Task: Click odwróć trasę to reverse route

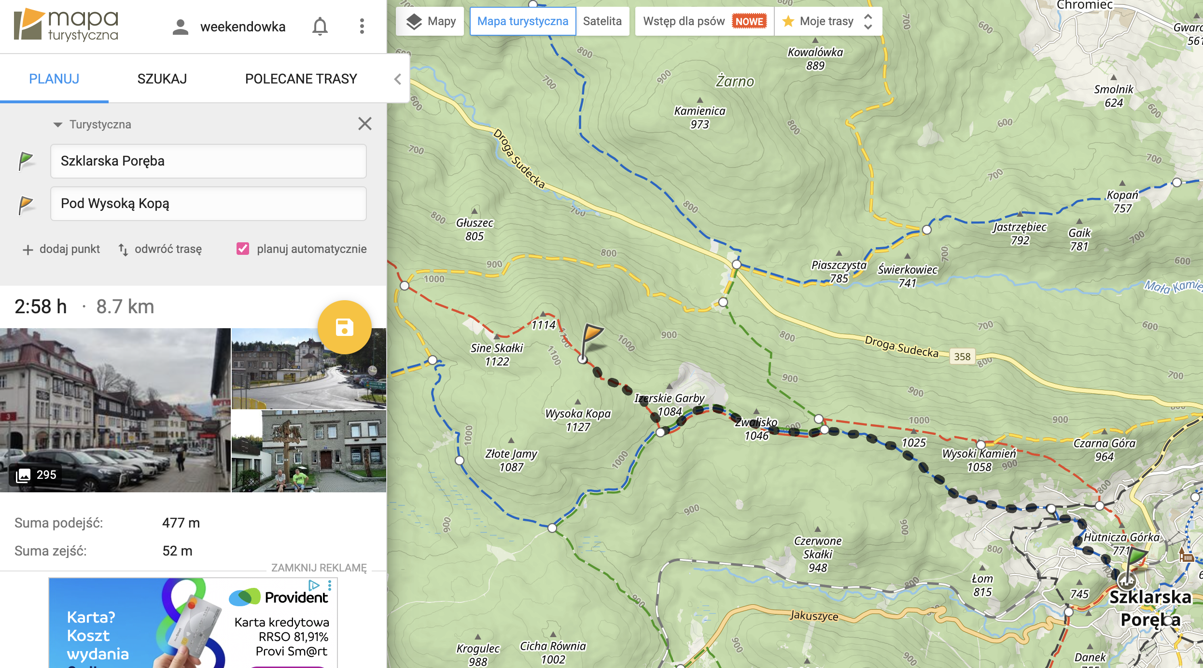Action: coord(160,249)
